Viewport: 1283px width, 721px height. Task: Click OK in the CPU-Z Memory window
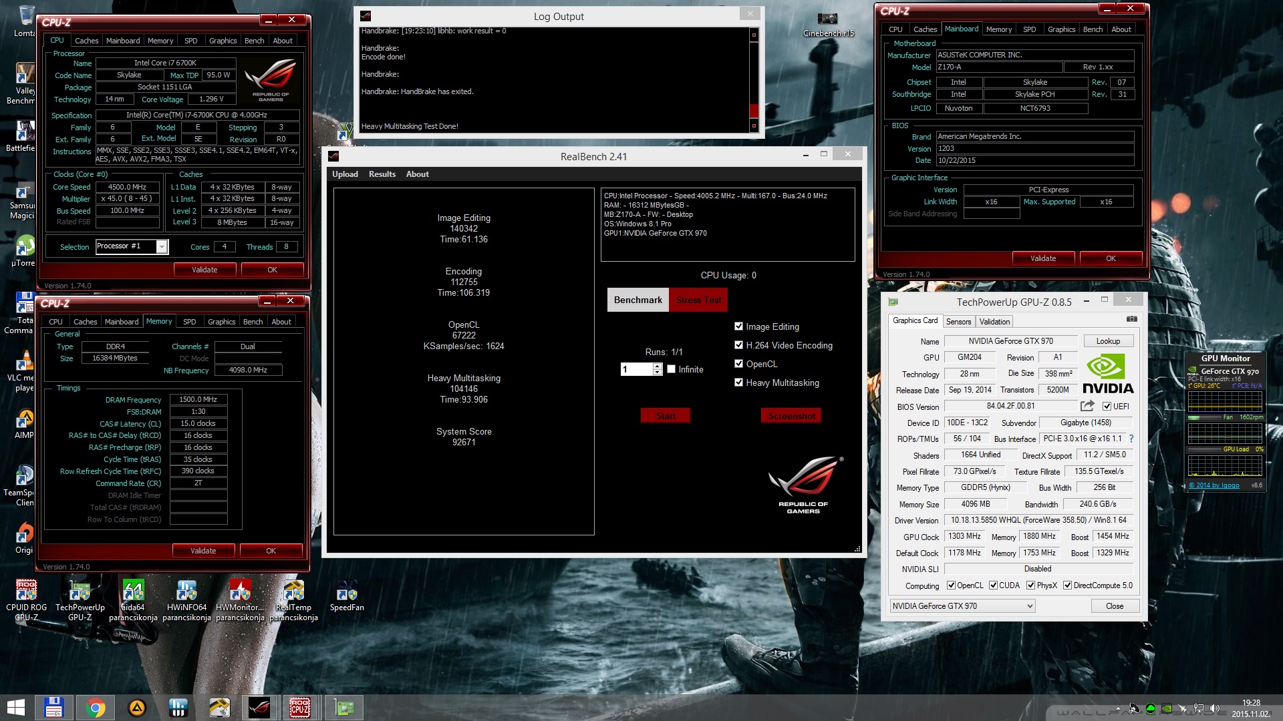271,551
